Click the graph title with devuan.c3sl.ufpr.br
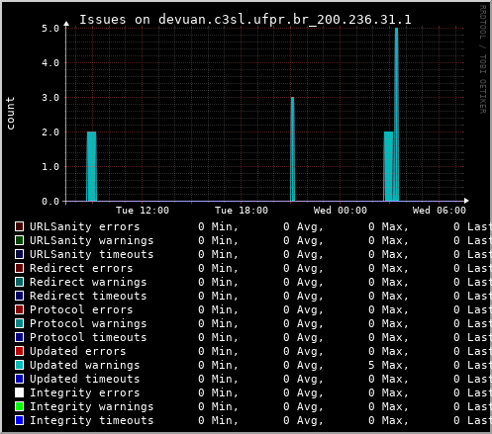492x434 pixels. click(x=246, y=20)
